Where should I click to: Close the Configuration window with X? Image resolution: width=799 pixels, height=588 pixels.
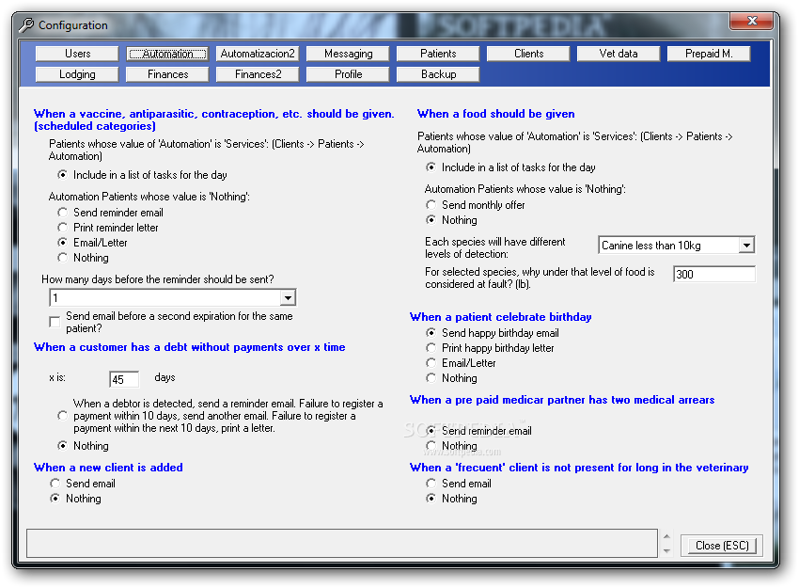tap(752, 21)
